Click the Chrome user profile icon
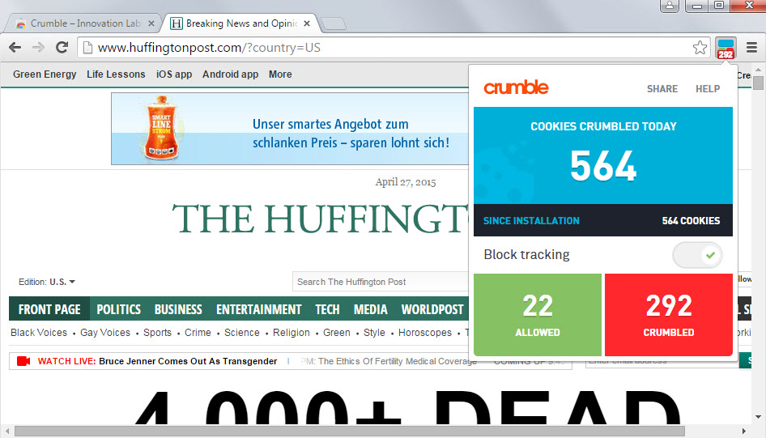 click(x=670, y=6)
